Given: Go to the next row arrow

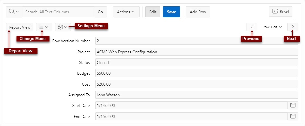Looking at the screenshot, I should 293,27.
